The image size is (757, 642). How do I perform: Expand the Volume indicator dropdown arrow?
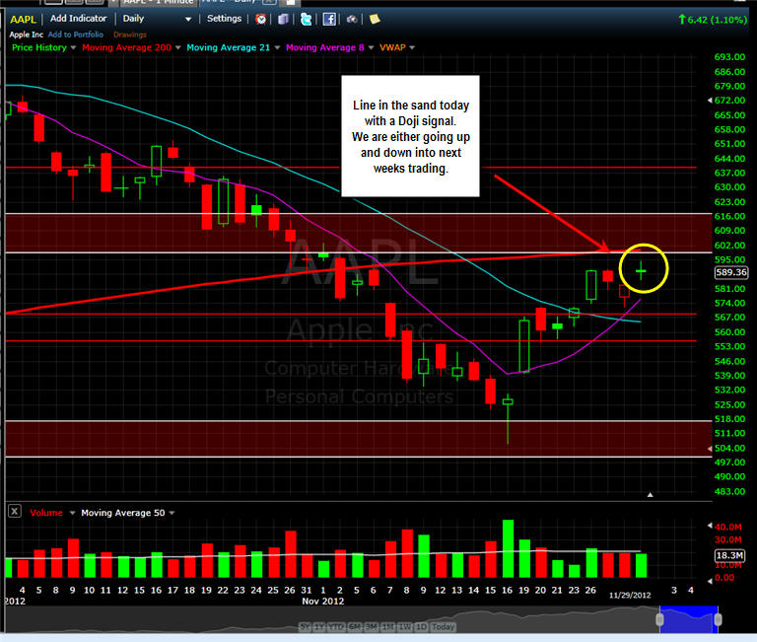pos(72,513)
